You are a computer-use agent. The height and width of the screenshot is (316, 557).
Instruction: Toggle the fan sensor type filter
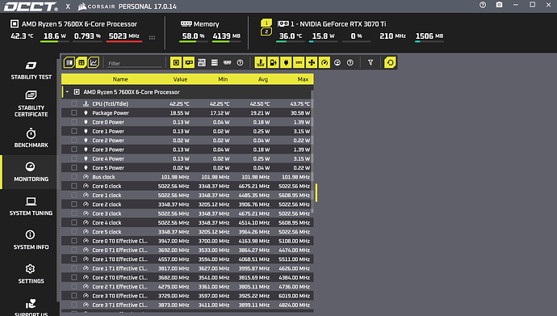click(312, 62)
